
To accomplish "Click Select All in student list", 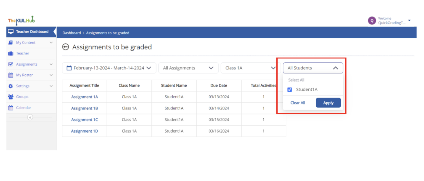I will point(296,80).
